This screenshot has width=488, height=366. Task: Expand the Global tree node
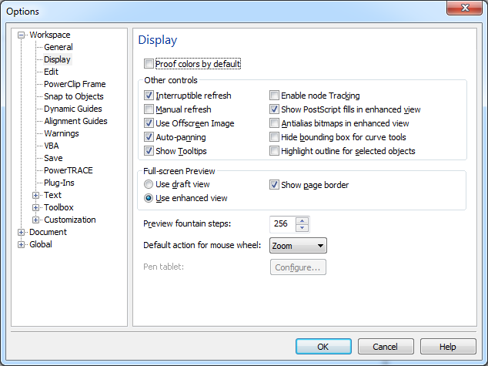pyautogui.click(x=22, y=244)
